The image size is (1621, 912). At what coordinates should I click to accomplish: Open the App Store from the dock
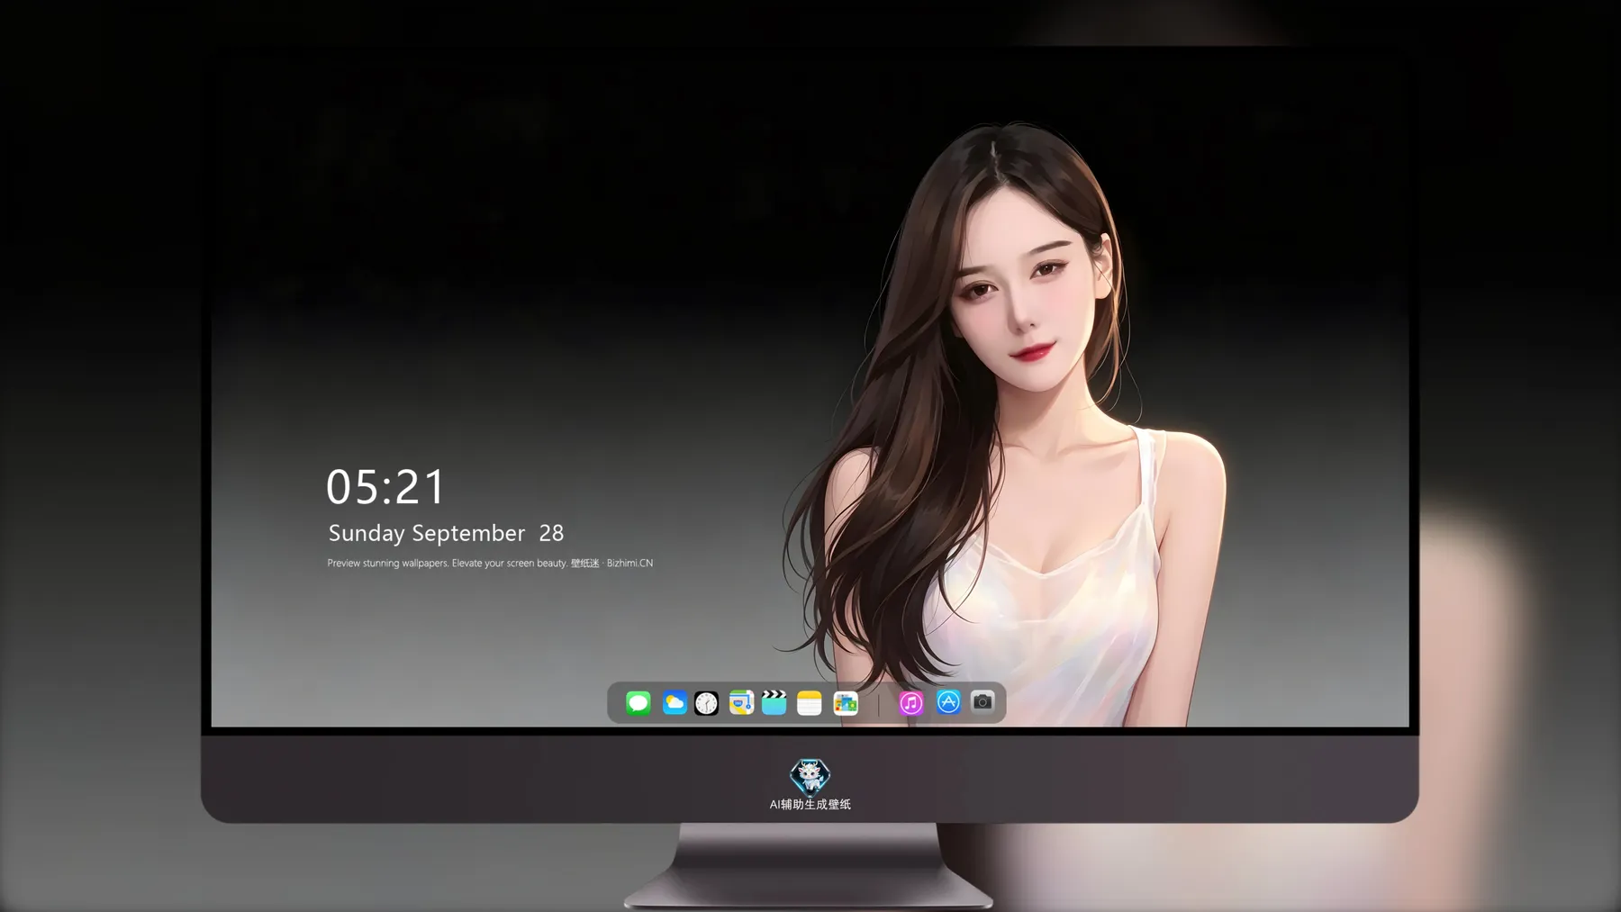[948, 702]
